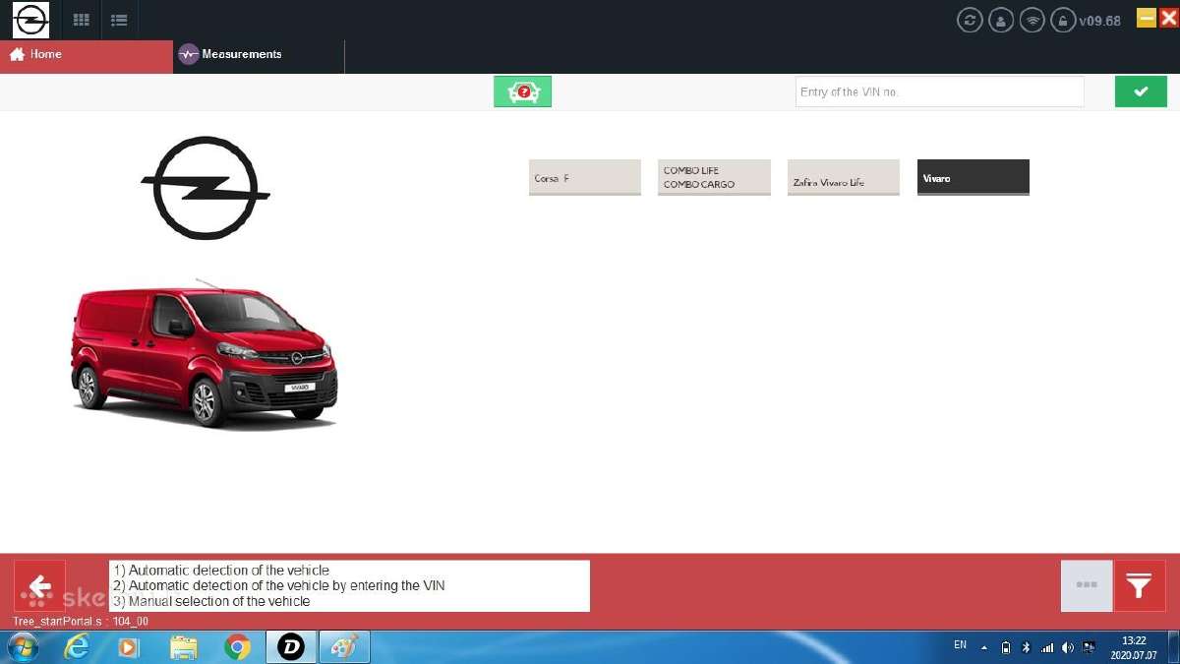The width and height of the screenshot is (1180, 664).
Task: Open the filter funnel button
Action: 1140,586
